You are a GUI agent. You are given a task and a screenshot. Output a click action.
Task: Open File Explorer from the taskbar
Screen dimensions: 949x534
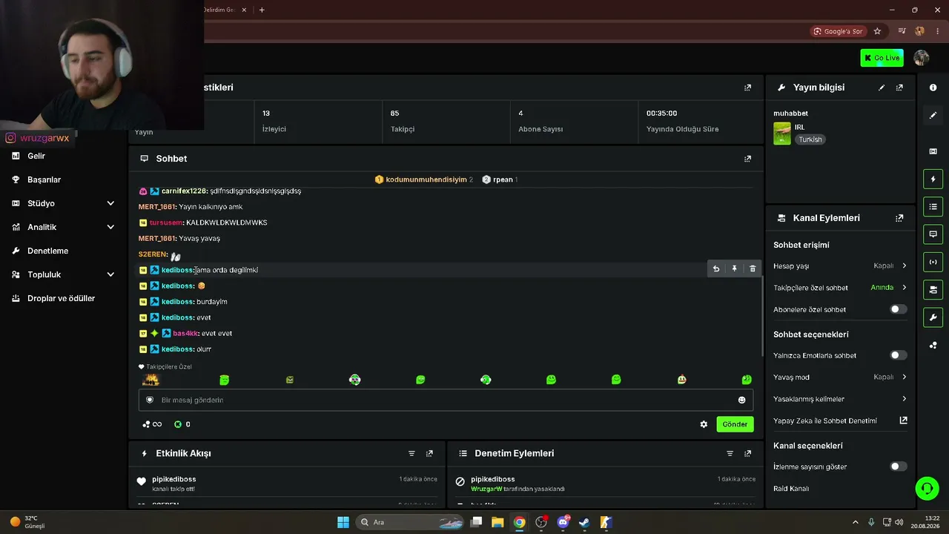[x=497, y=522]
